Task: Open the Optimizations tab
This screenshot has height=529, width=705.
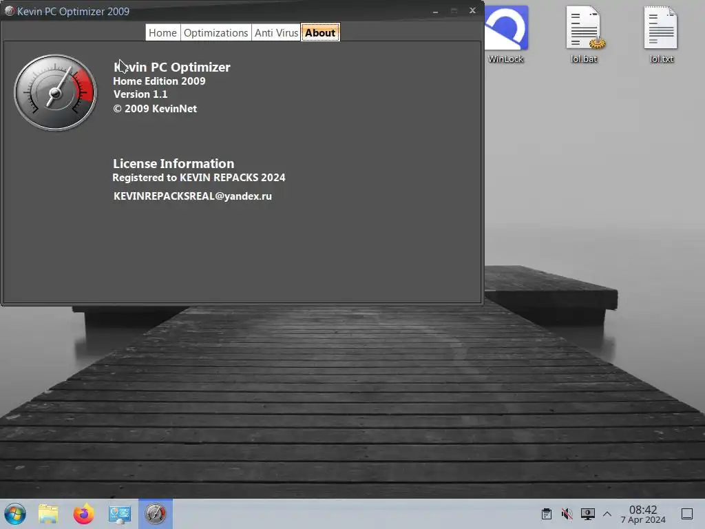Action: point(215,33)
